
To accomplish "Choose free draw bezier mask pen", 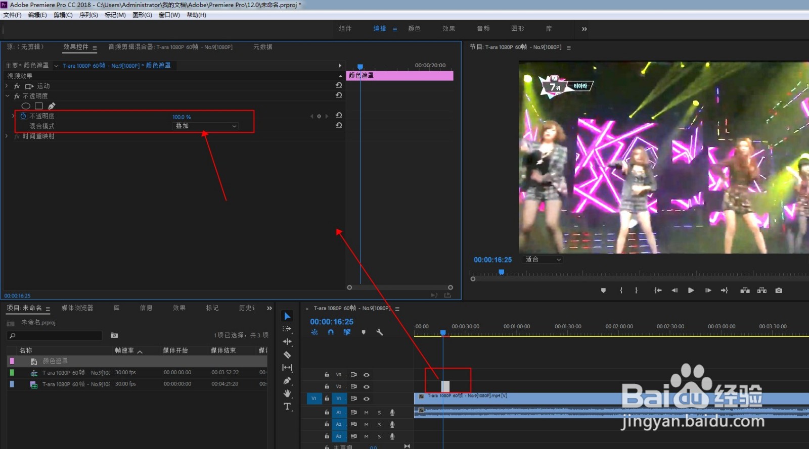I will [52, 106].
